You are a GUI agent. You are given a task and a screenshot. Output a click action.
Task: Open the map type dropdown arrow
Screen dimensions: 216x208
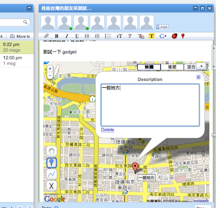click(x=201, y=66)
